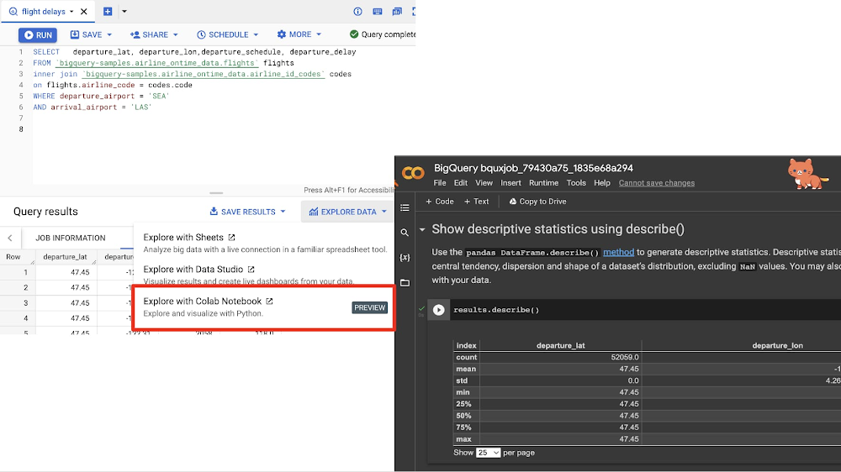Image resolution: width=841 pixels, height=472 pixels.
Task: Click the Colab notebook title
Action: 533,168
